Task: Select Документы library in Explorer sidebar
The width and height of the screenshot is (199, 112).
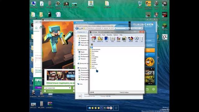Action: point(83,54)
